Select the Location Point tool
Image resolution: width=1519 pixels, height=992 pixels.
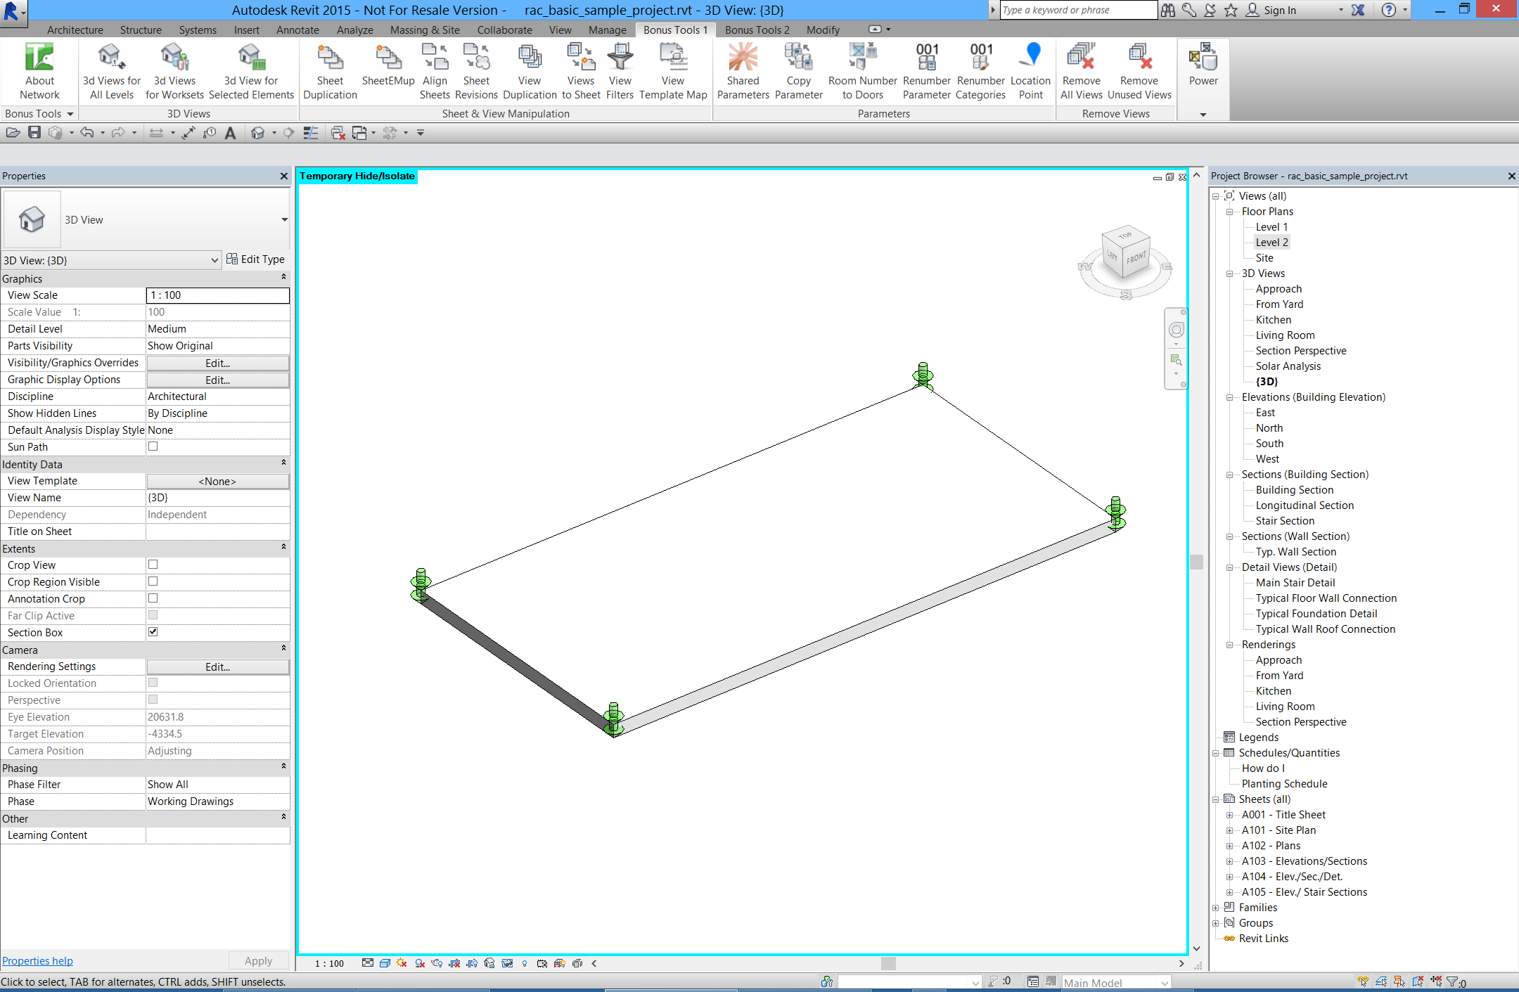pos(1030,70)
